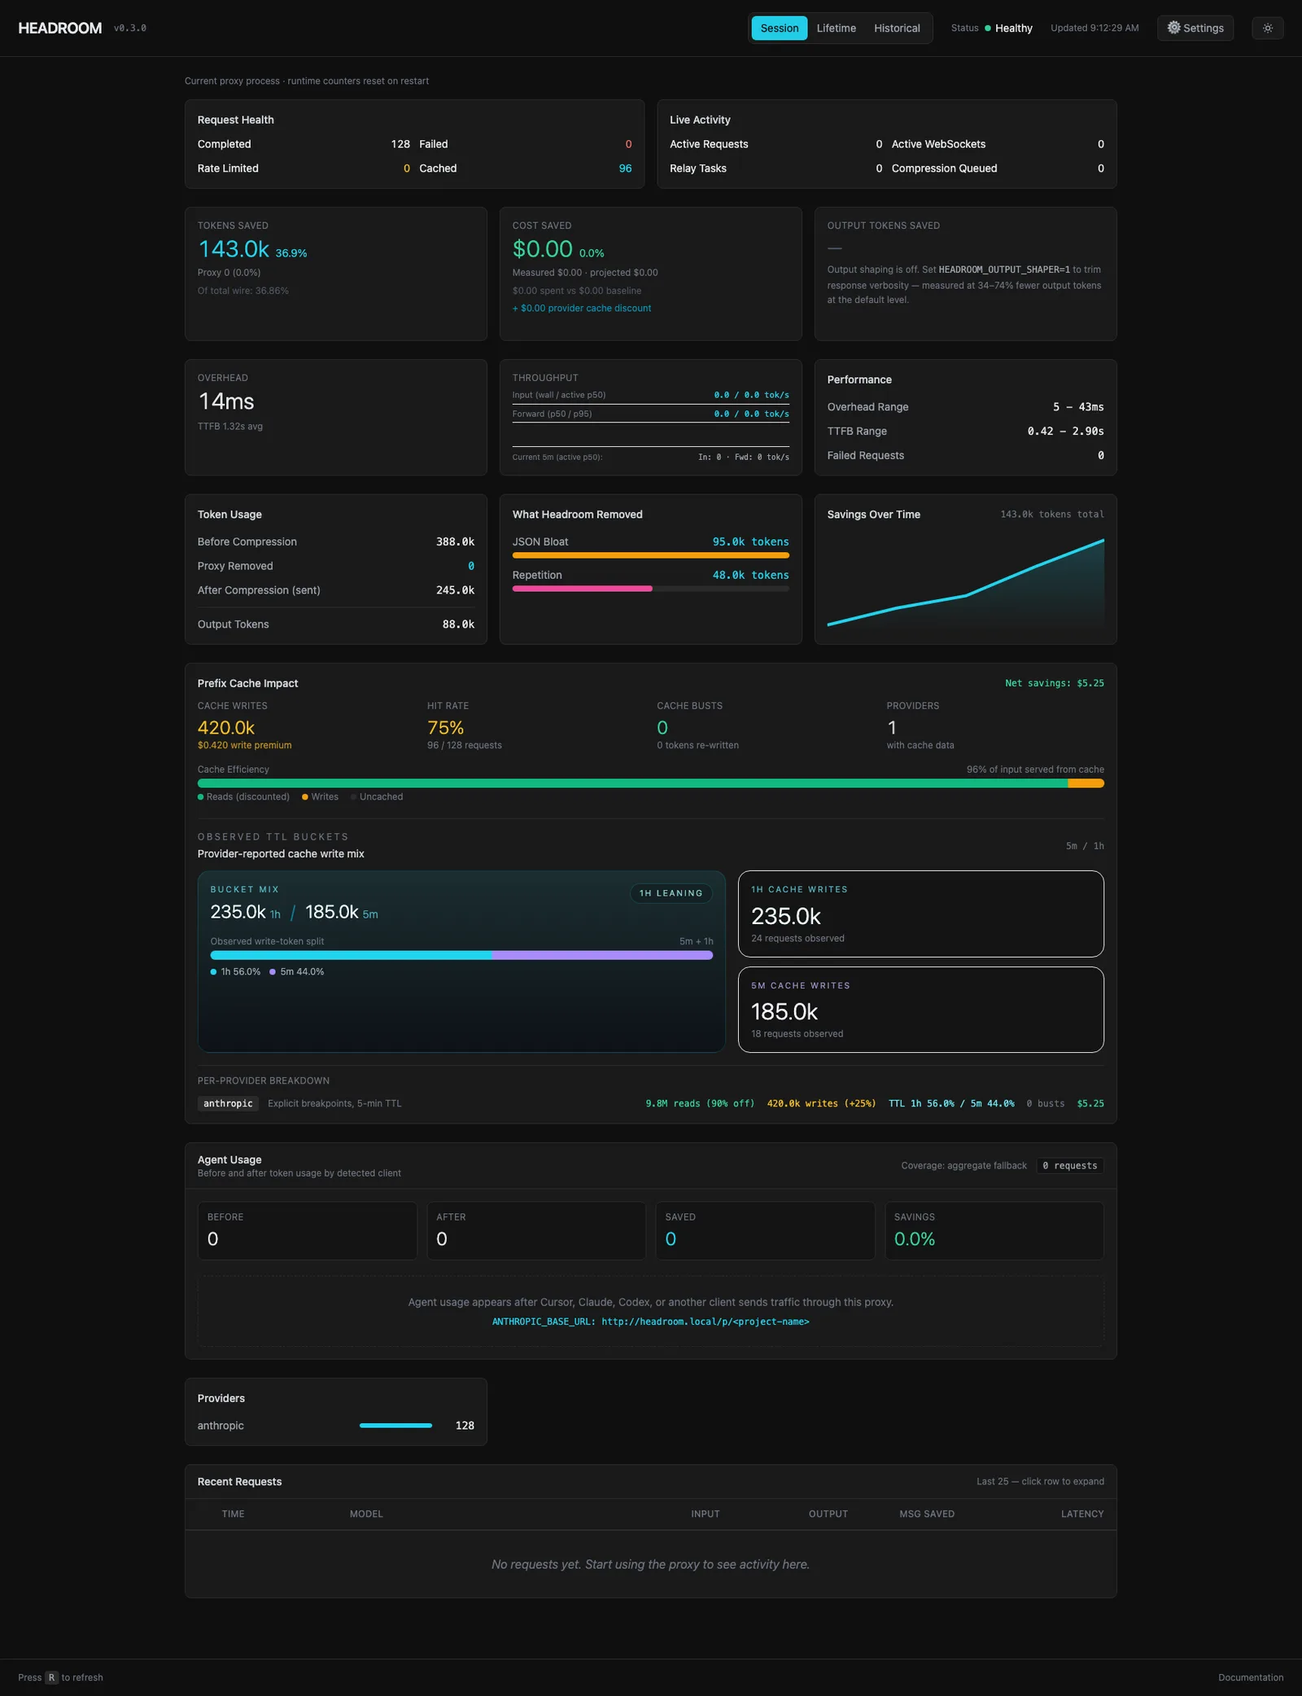
Task: Click the JSON Bloat orange bar
Action: [x=651, y=555]
